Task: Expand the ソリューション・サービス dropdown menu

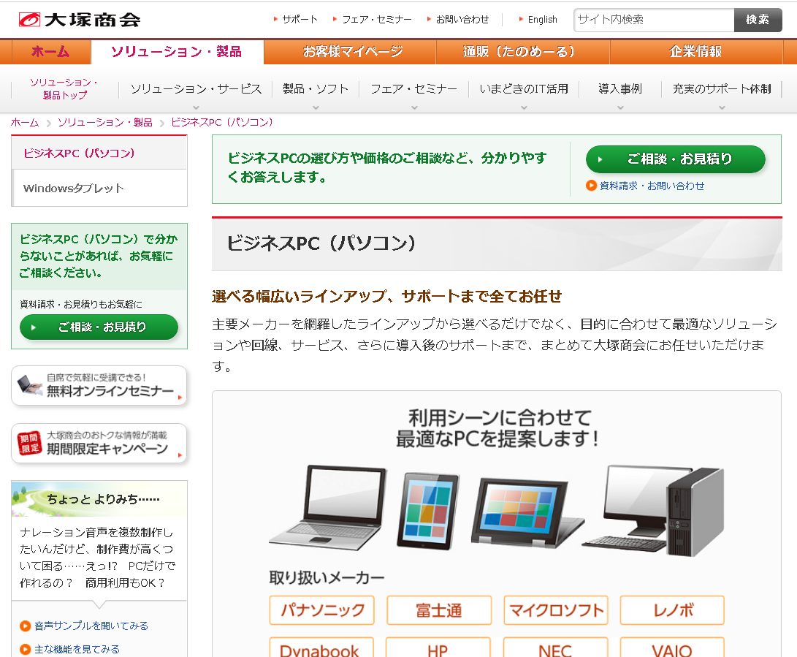Action: (x=196, y=89)
